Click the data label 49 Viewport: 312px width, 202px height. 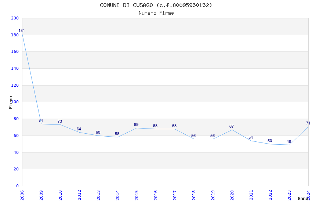[x=289, y=142]
